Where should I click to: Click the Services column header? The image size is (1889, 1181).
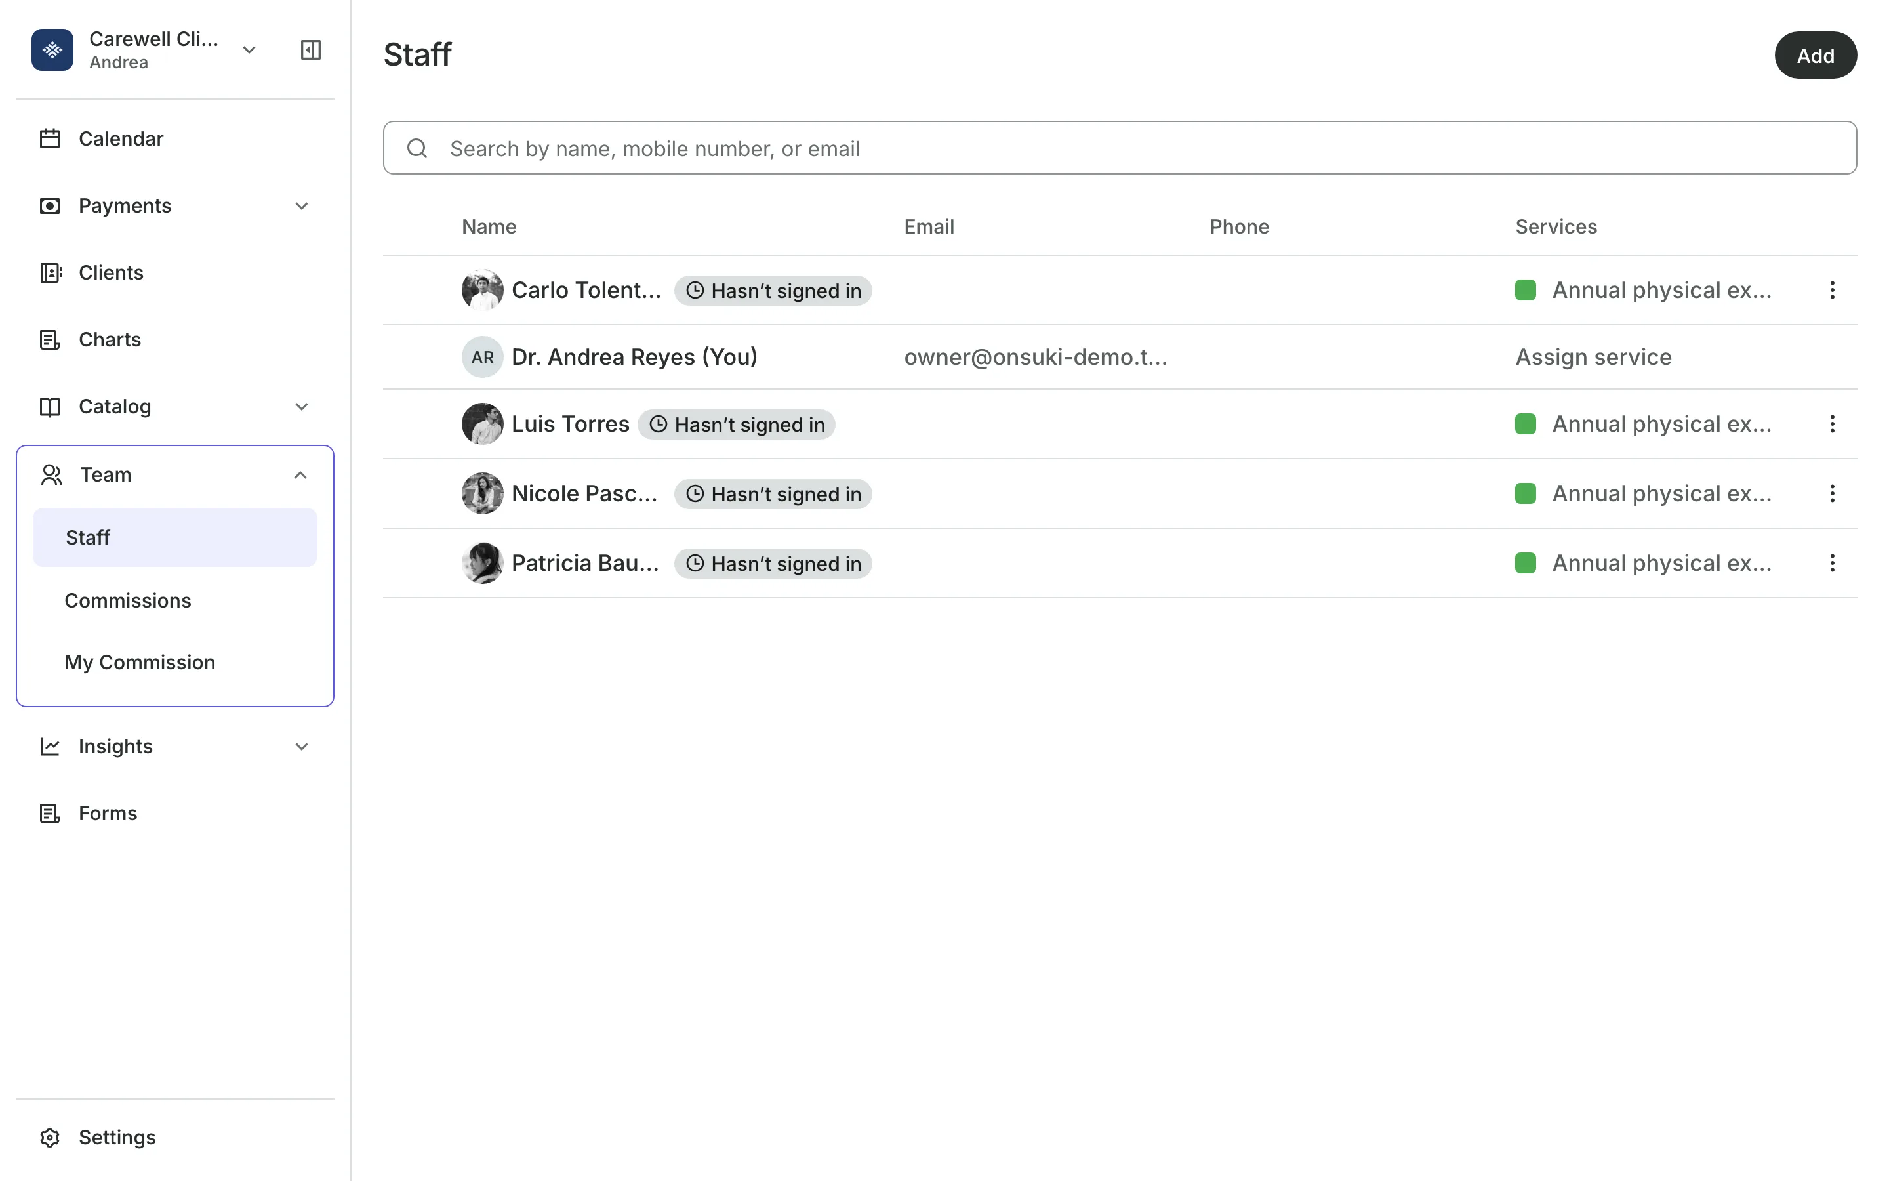[1556, 226]
